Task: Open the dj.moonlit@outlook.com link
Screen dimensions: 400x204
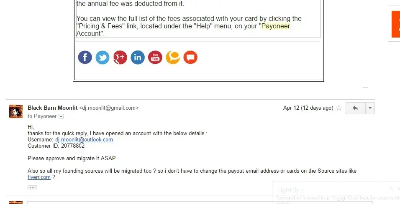Action: (84, 140)
